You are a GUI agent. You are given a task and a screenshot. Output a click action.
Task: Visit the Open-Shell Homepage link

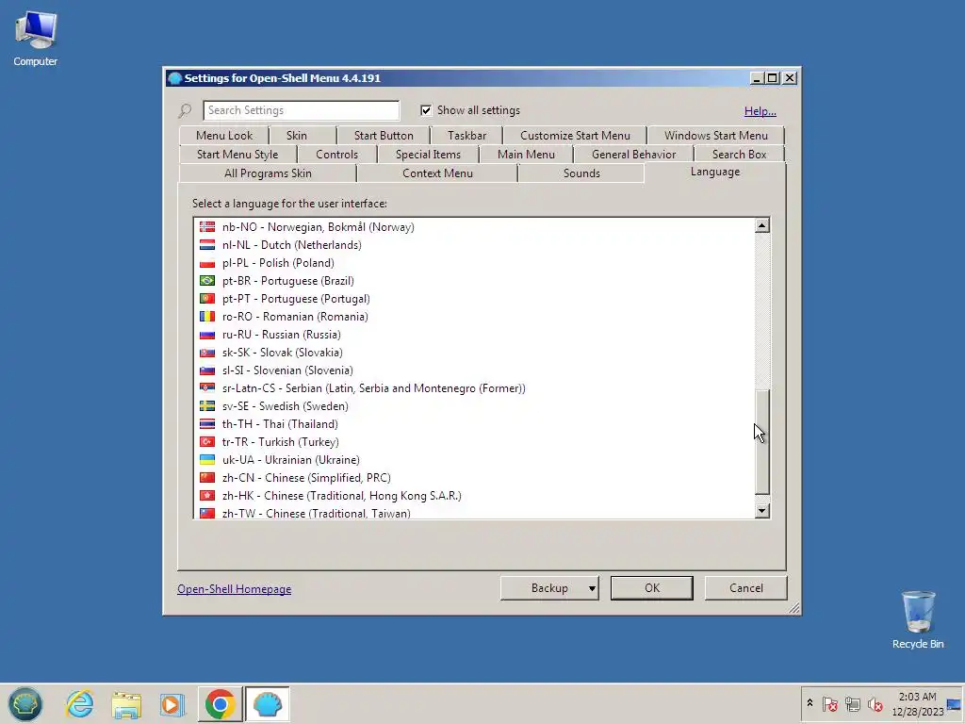[235, 589]
